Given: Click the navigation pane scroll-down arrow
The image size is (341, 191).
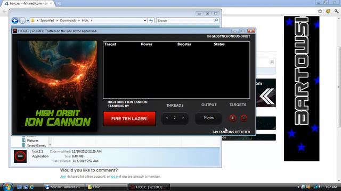Looking at the screenshot, I should click(x=50, y=145).
